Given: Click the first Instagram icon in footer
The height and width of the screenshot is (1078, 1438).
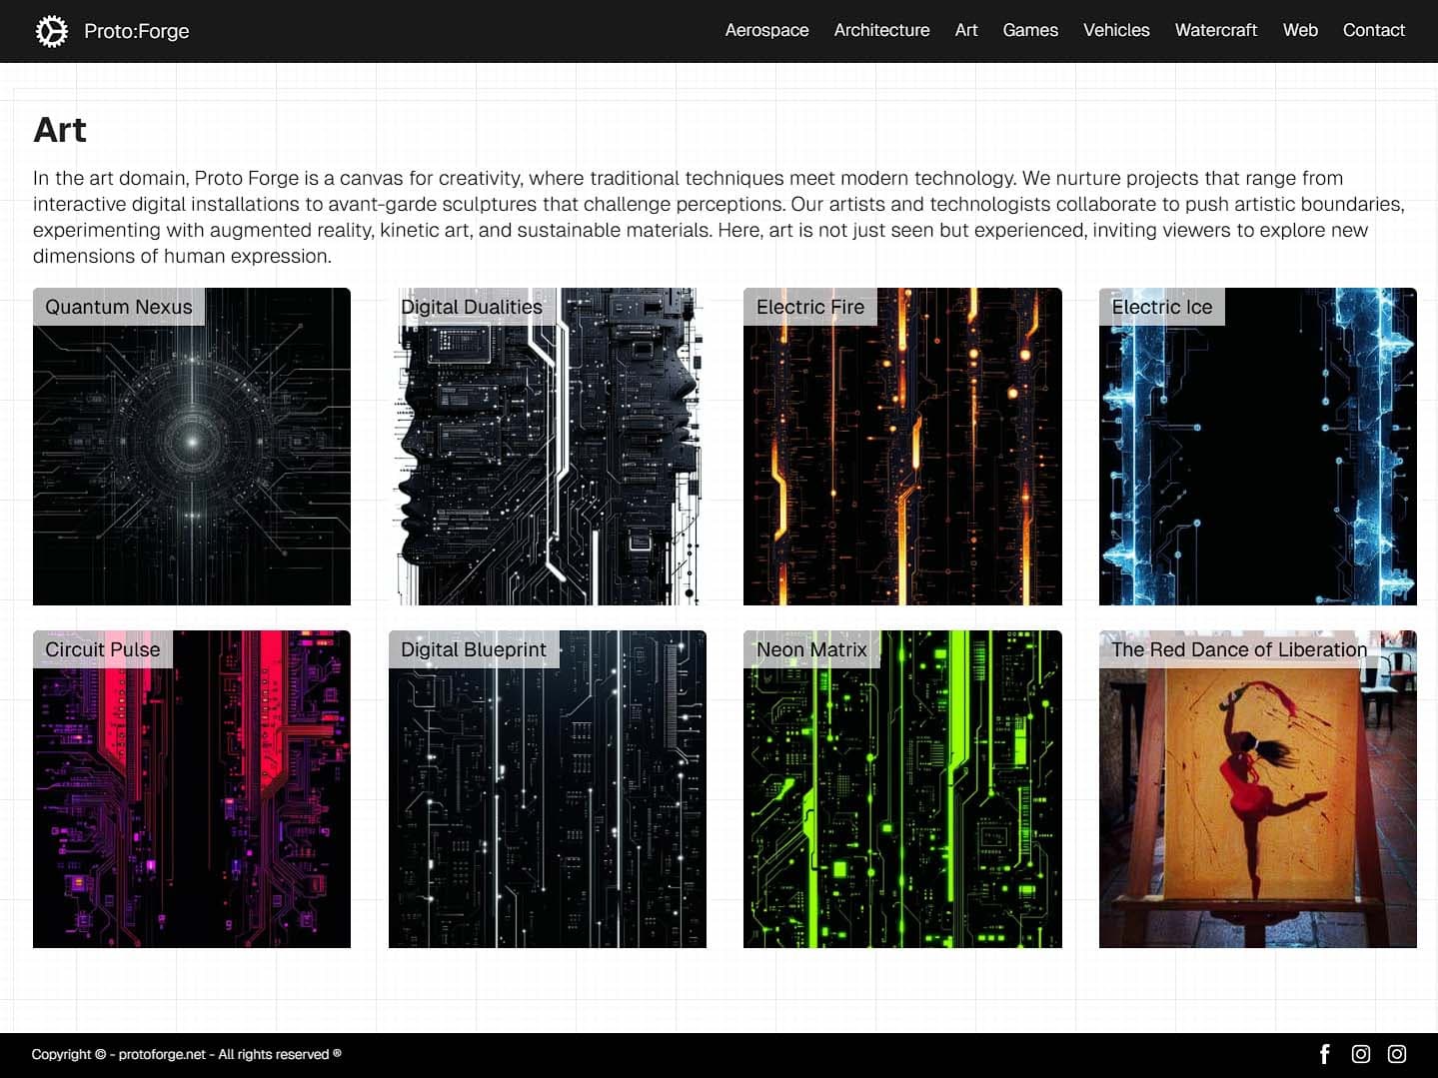Looking at the screenshot, I should [x=1361, y=1054].
